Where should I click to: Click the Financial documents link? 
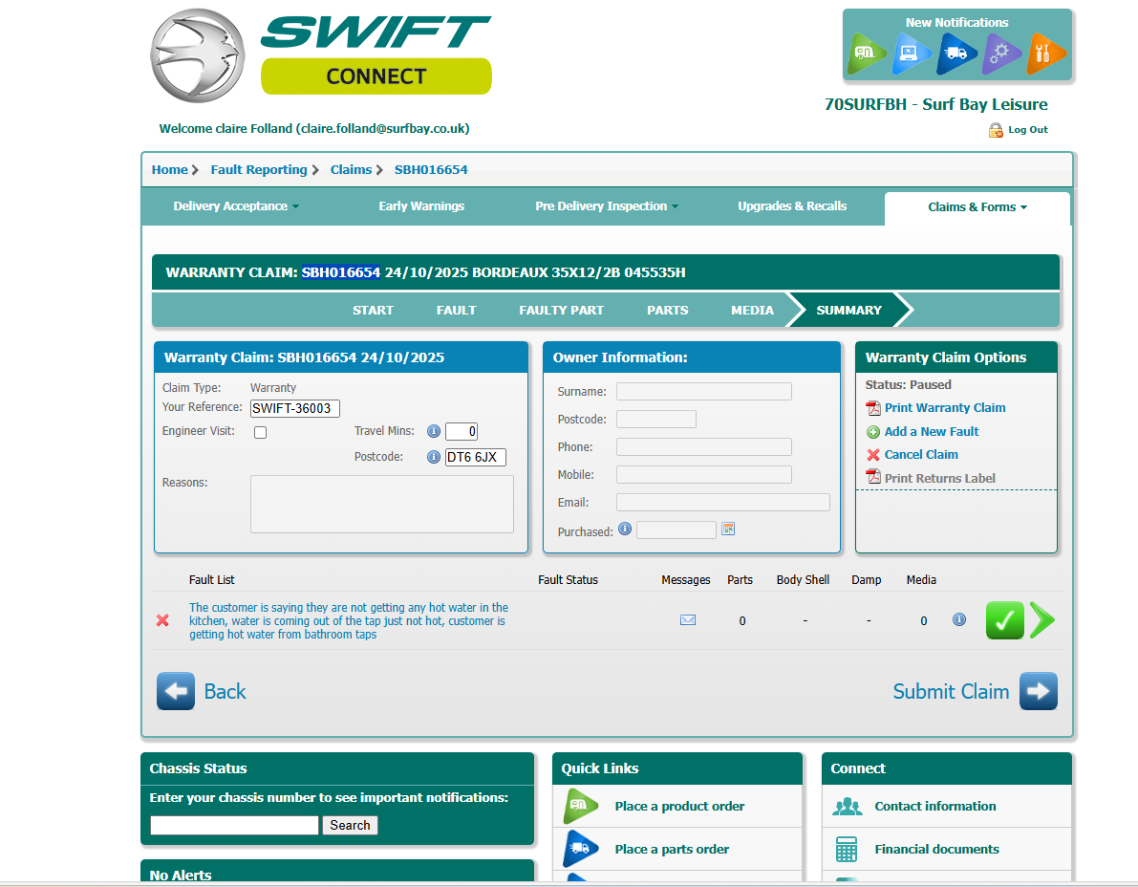click(936, 850)
